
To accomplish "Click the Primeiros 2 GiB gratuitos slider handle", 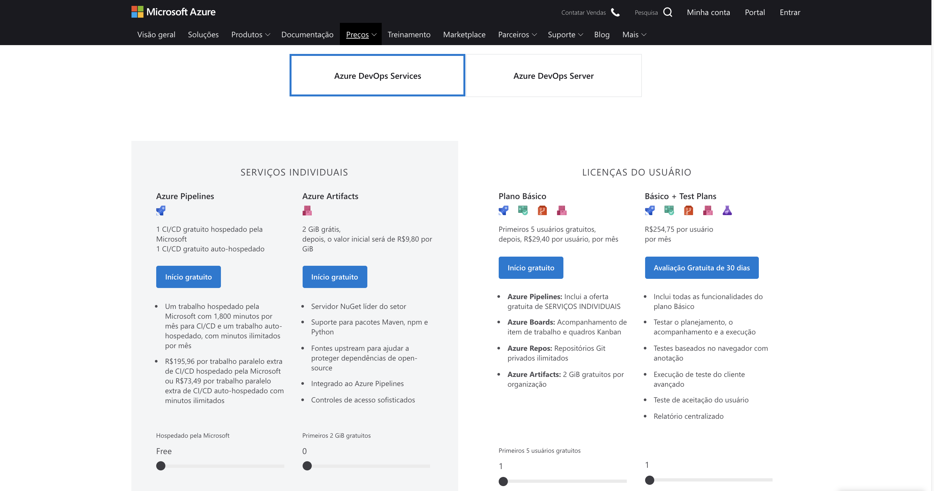I will 307,466.
